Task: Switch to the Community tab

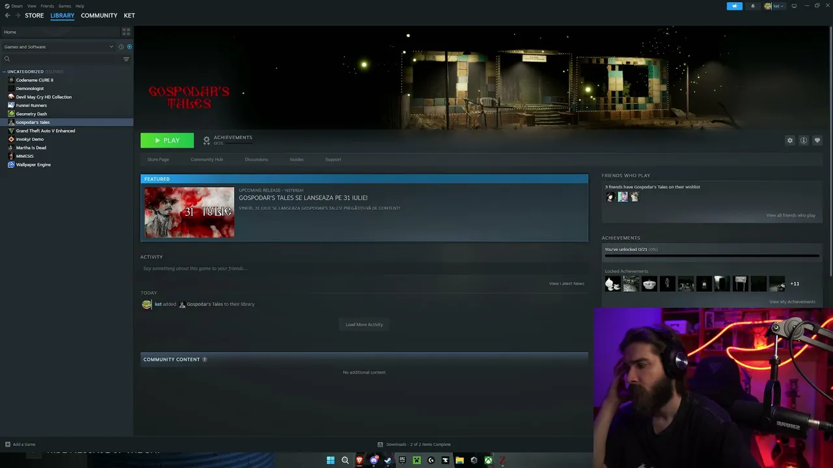Action: (99, 16)
